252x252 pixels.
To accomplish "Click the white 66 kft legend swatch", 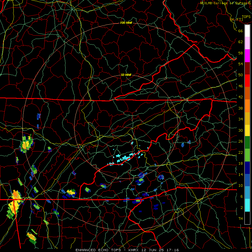I will 247,31.
